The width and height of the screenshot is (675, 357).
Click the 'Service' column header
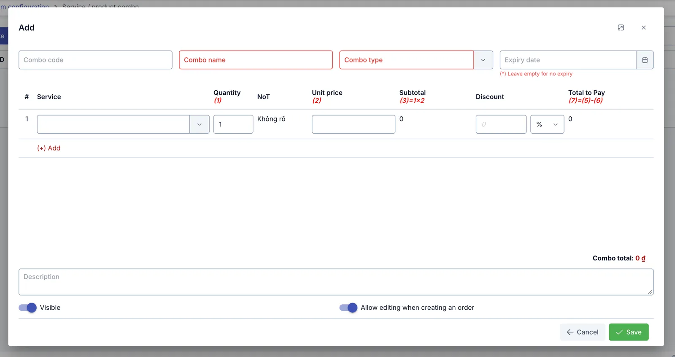tap(49, 97)
